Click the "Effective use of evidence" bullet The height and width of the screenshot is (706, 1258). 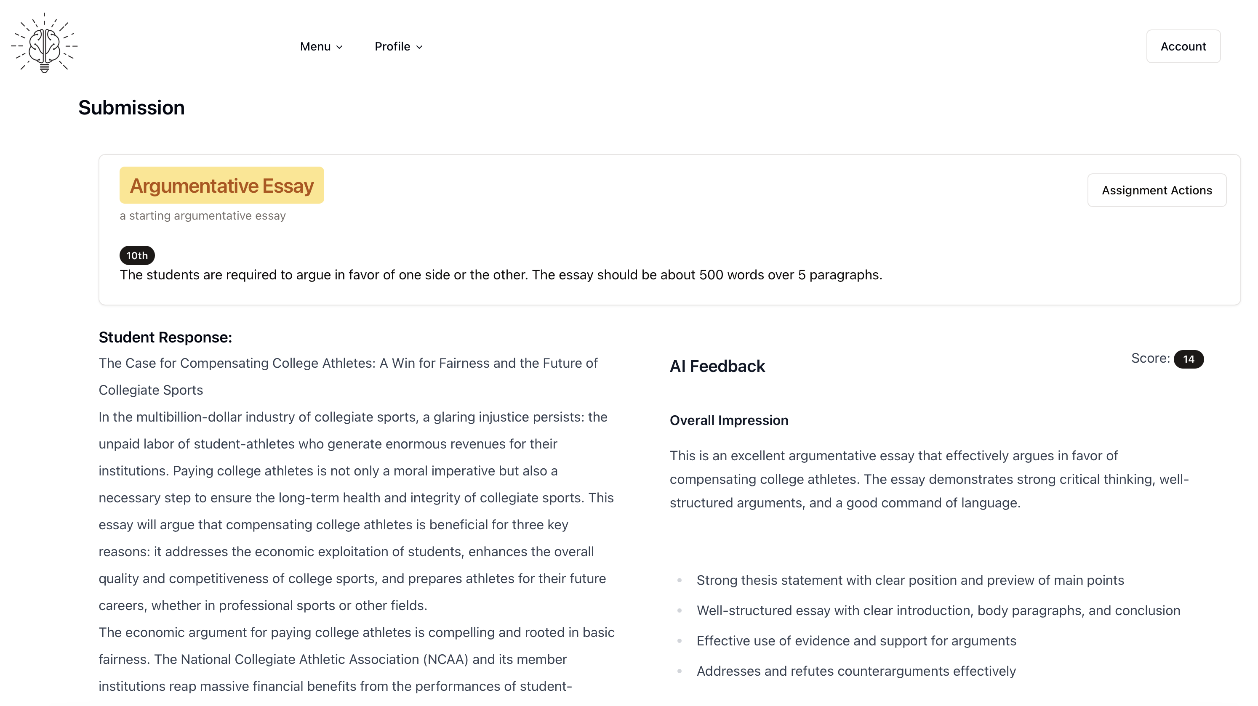[x=856, y=641]
